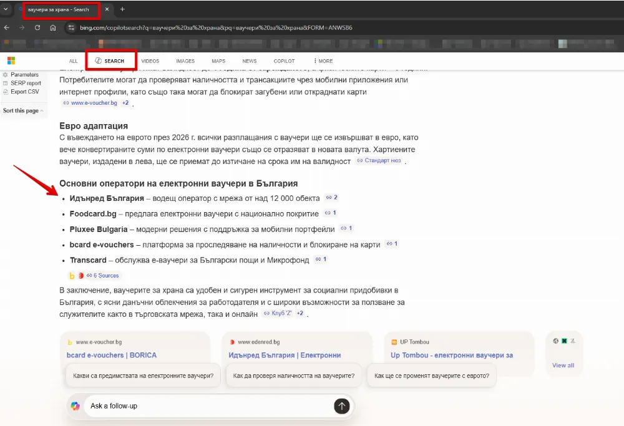This screenshot has width=624, height=426.
Task: Expand the +2 sources after Клуб Z
Action: coord(300,314)
